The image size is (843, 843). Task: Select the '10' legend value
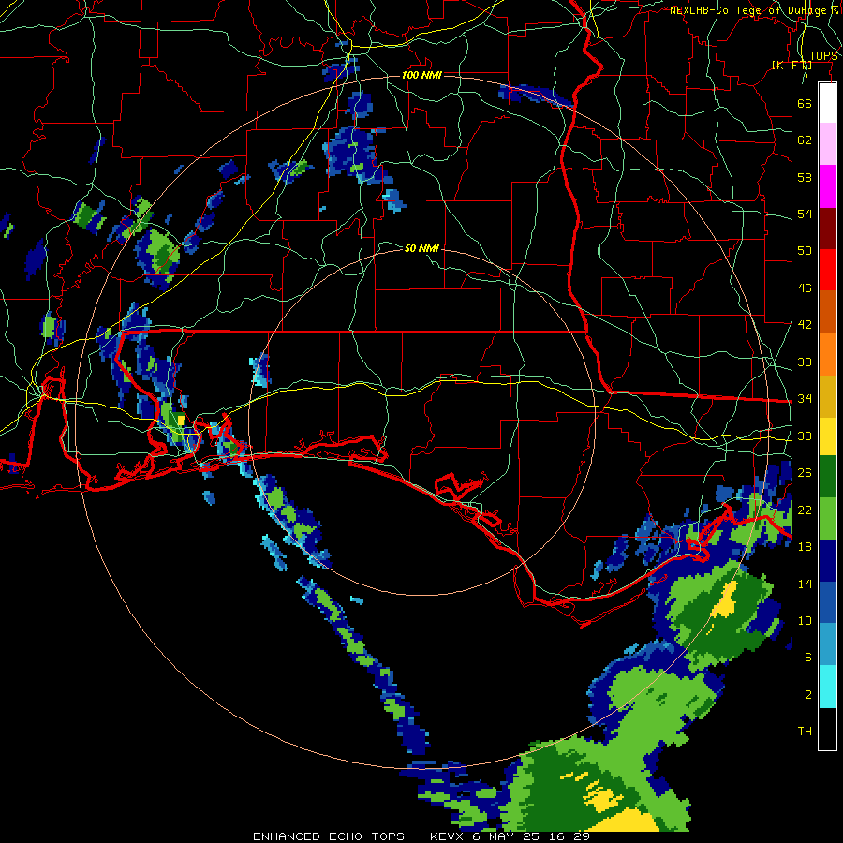pos(805,621)
